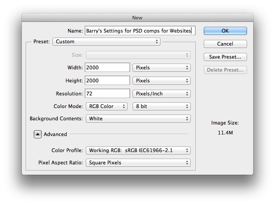Open the Preset dropdown showing Custom

(x=106, y=42)
